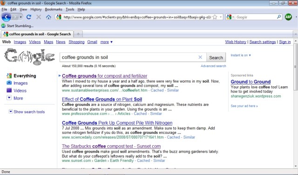Open the Adblock Plus dropdown arrow
This screenshot has width=298, height=175.
click(296, 17)
